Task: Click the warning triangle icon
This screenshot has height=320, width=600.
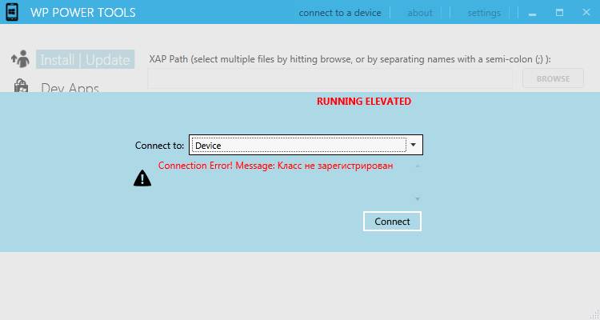Action: point(142,178)
